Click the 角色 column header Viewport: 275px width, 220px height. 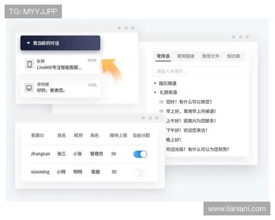(94, 135)
